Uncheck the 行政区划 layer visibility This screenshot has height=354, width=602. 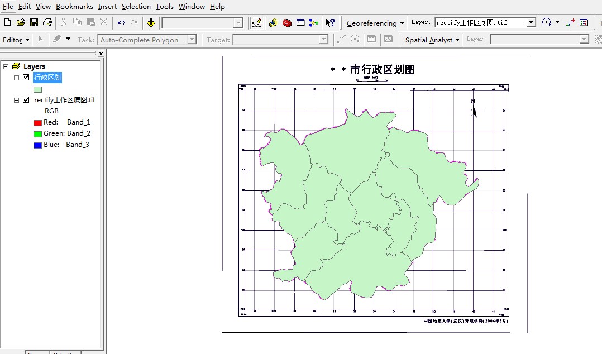[26, 78]
